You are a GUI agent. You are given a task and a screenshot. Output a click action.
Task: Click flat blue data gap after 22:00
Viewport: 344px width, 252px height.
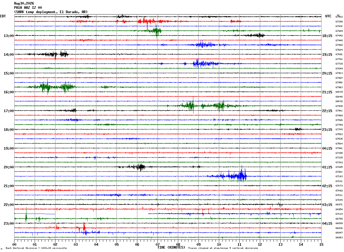[35, 214]
